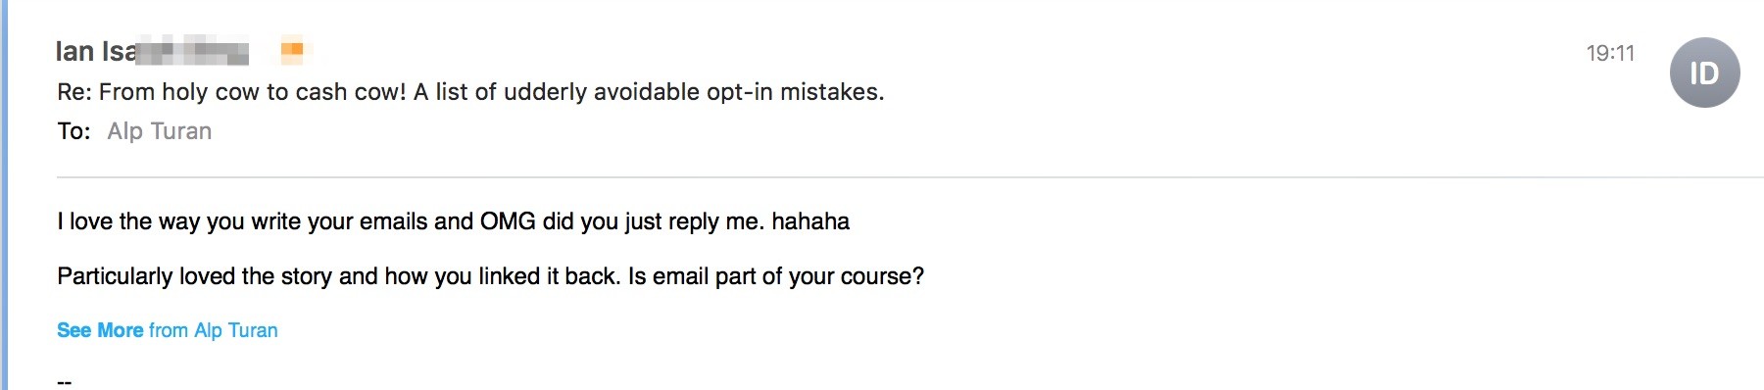Click the divider line under the header

click(910, 177)
